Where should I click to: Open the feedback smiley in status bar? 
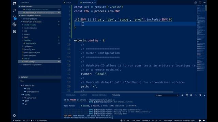click(200, 121)
